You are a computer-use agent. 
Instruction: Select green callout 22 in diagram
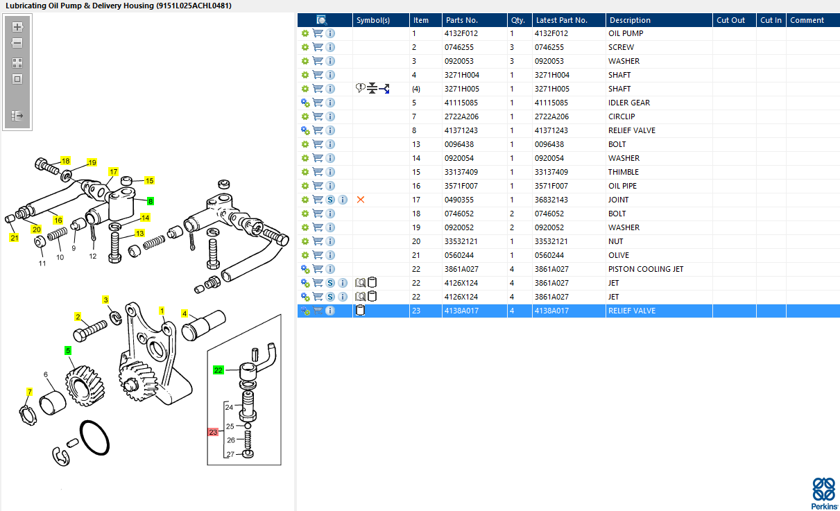click(x=218, y=370)
